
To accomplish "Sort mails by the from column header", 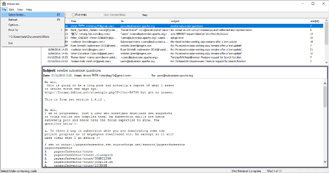I will coord(95,21).
